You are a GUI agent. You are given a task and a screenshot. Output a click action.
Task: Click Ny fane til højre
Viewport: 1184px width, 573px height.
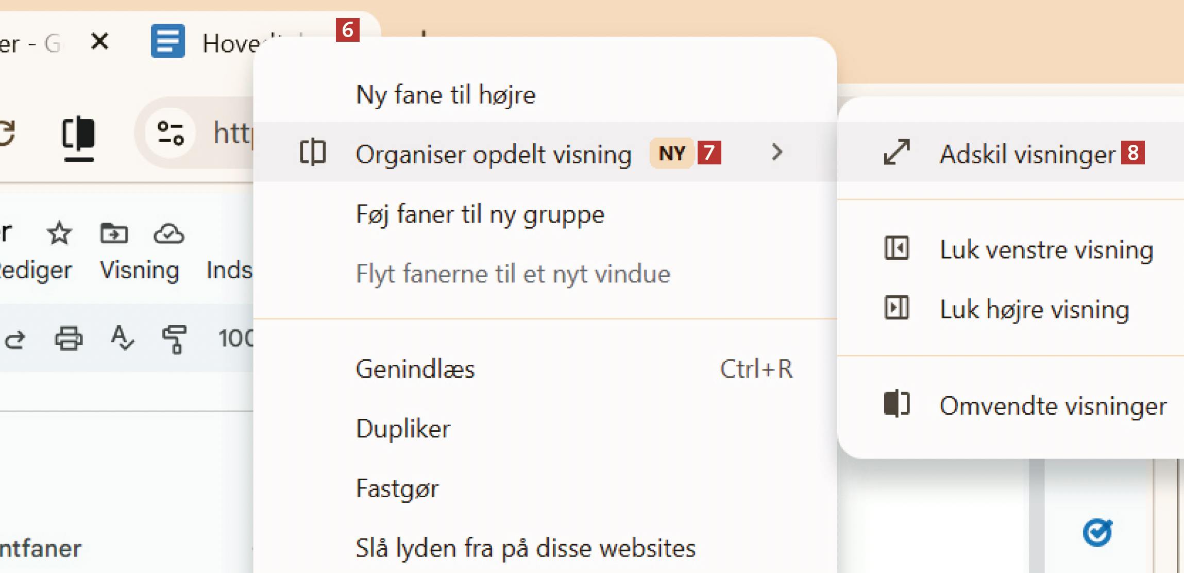click(x=446, y=95)
